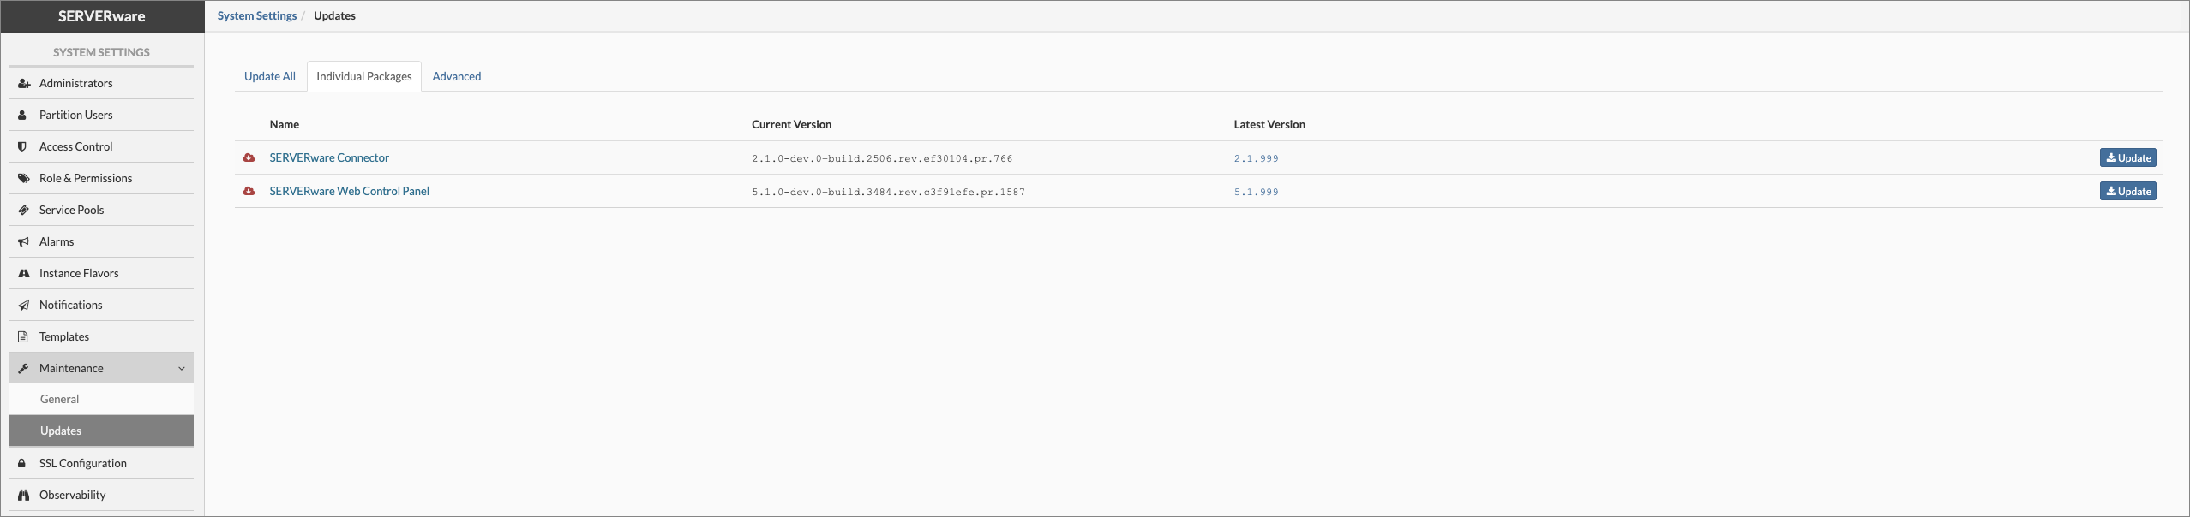Click the SYSTEM SETTINGS sidebar heading
The width and height of the screenshot is (2190, 517).
point(101,52)
